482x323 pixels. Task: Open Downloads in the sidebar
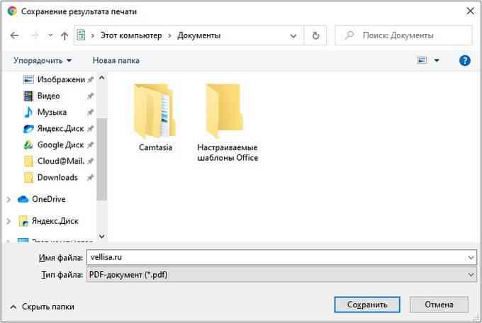click(x=50, y=177)
